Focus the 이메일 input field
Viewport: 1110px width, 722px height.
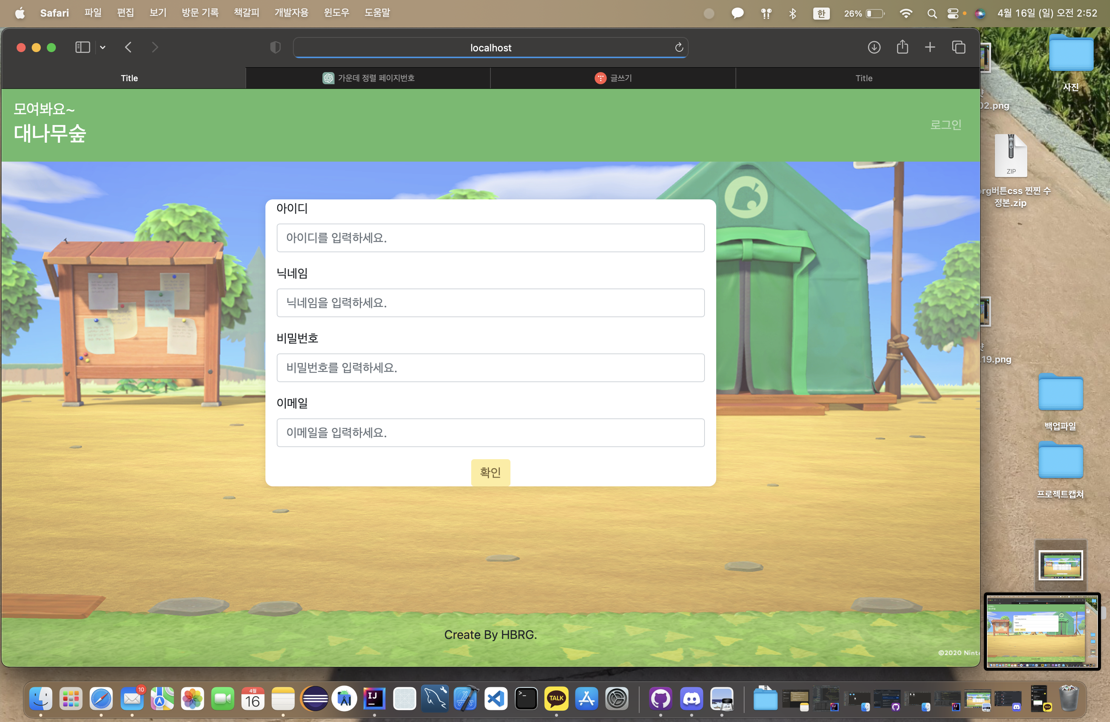(491, 432)
